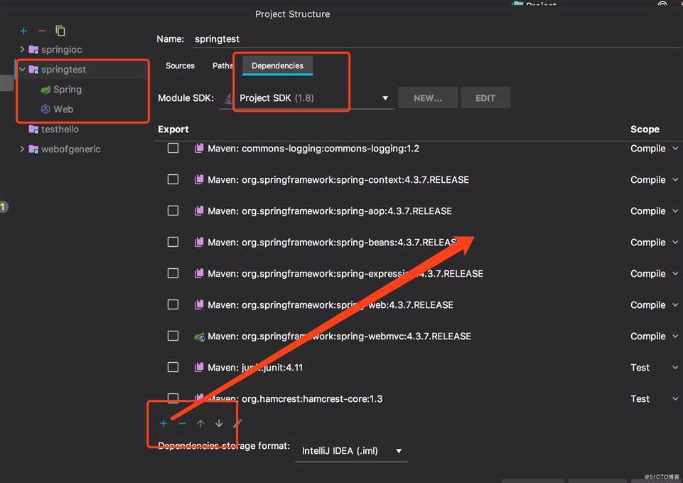683x483 pixels.
Task: Toggle export for junit:4.11
Action: (x=173, y=367)
